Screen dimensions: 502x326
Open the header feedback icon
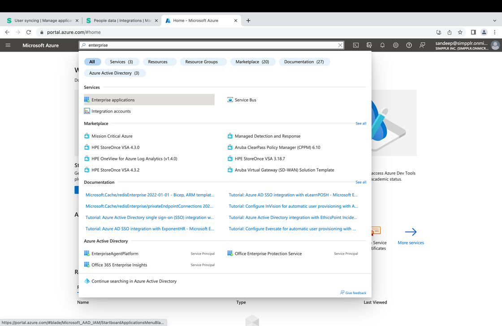click(x=422, y=45)
